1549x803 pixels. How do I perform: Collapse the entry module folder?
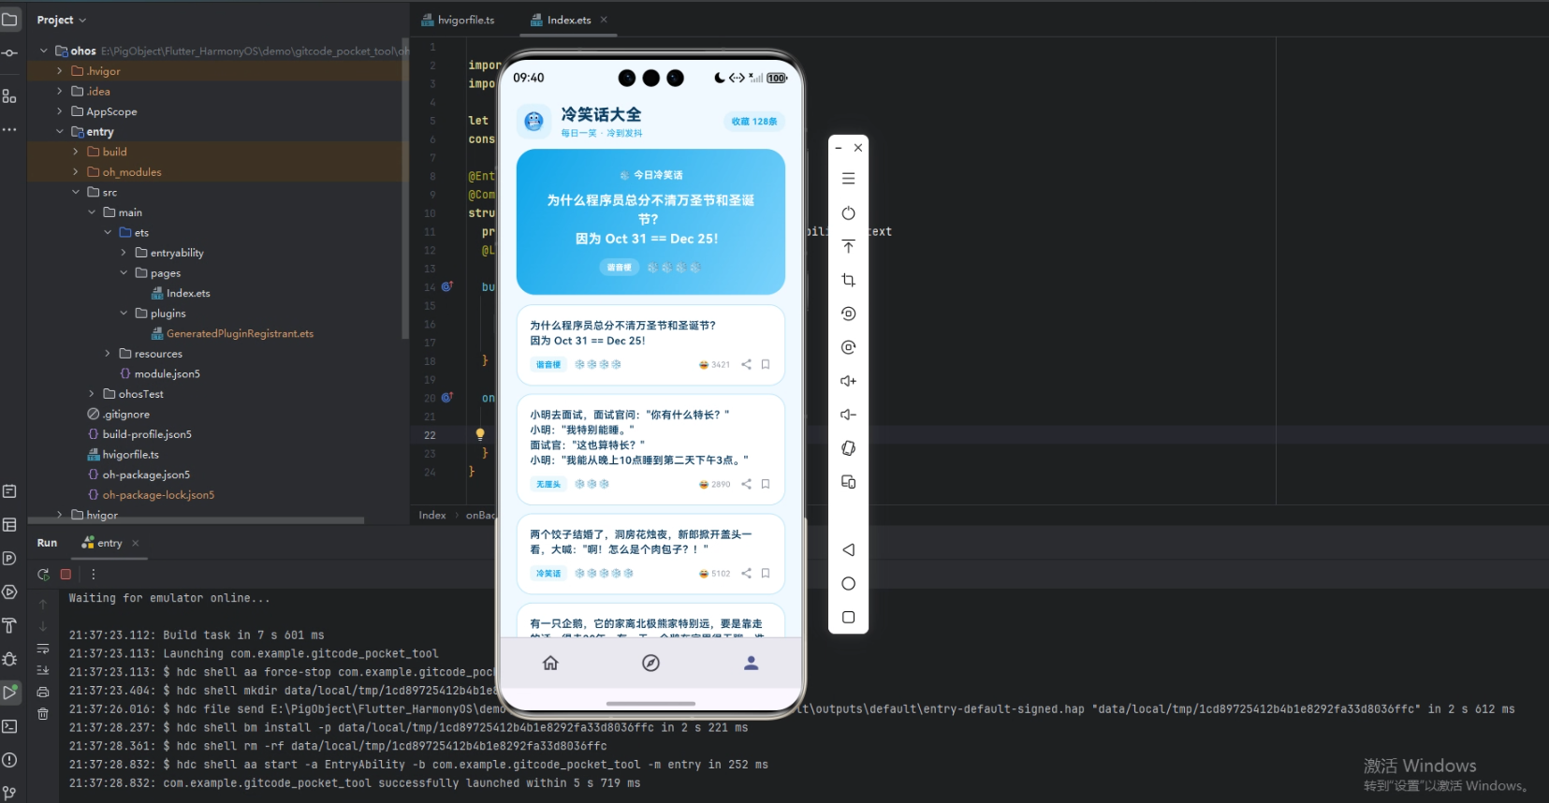click(59, 132)
